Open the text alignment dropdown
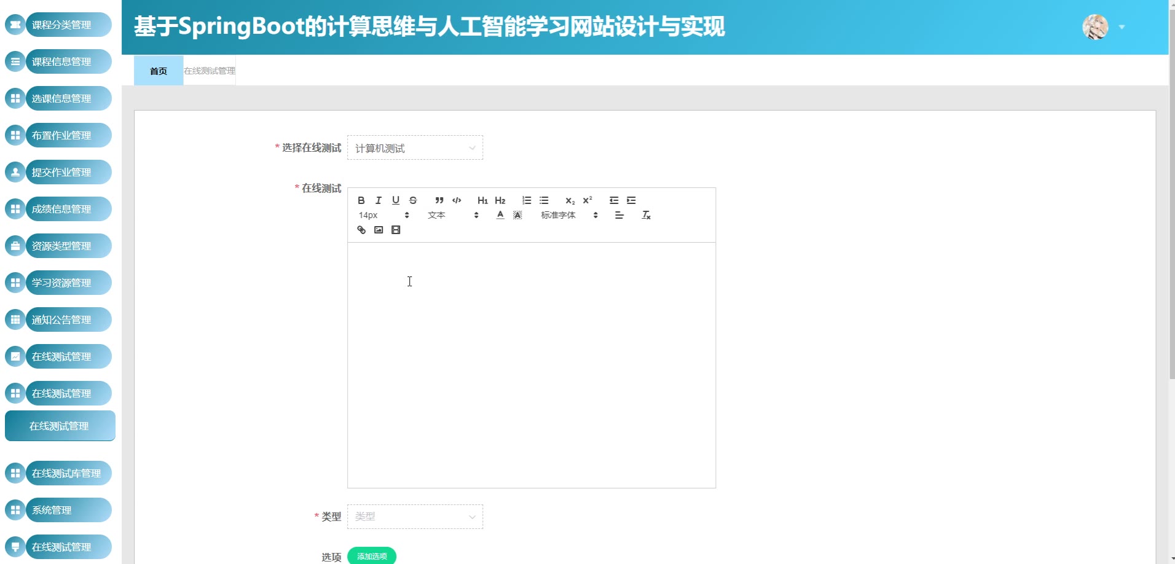1175x564 pixels. coord(619,215)
